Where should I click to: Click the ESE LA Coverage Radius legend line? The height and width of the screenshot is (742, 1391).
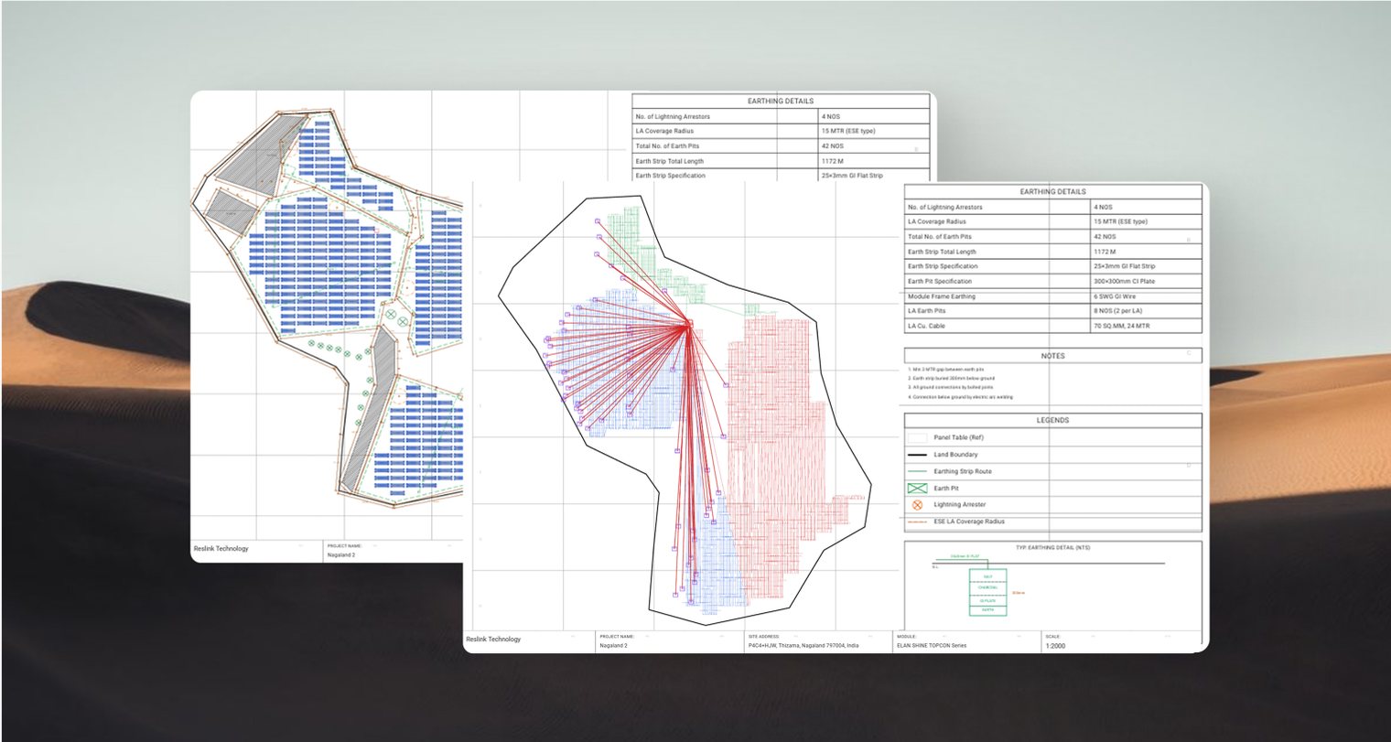(917, 522)
